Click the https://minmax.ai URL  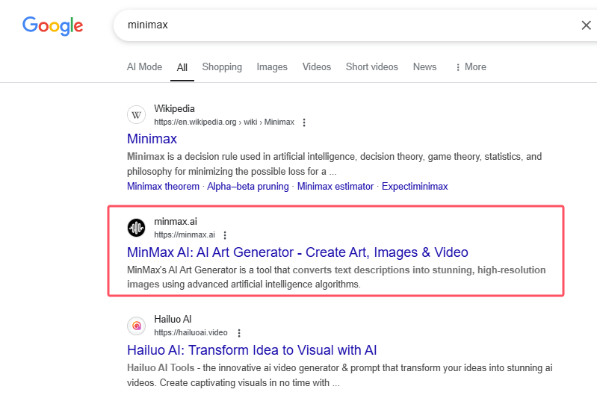185,234
